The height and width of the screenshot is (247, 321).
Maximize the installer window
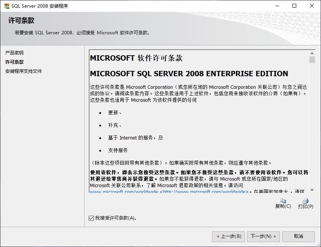click(294, 6)
